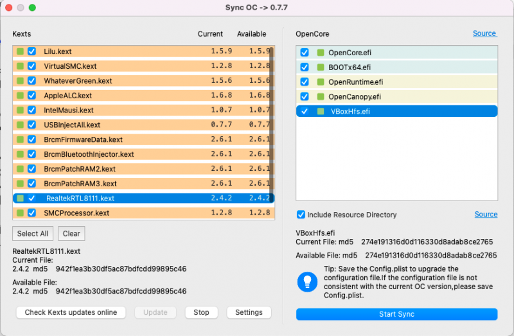
Task: Open the Resource Directory Source link
Action: 486,215
